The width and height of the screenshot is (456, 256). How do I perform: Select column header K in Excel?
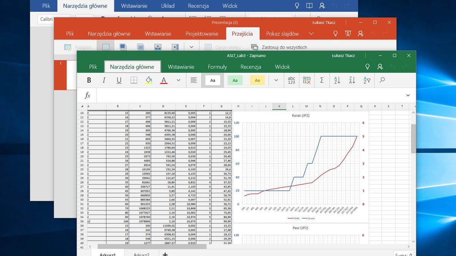[x=279, y=107]
